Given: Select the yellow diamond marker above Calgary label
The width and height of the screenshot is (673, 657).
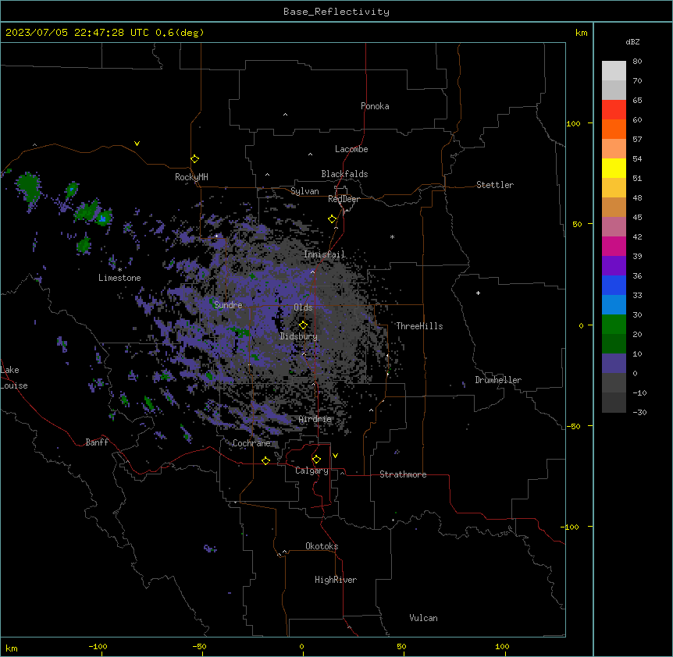Looking at the screenshot, I should [316, 460].
